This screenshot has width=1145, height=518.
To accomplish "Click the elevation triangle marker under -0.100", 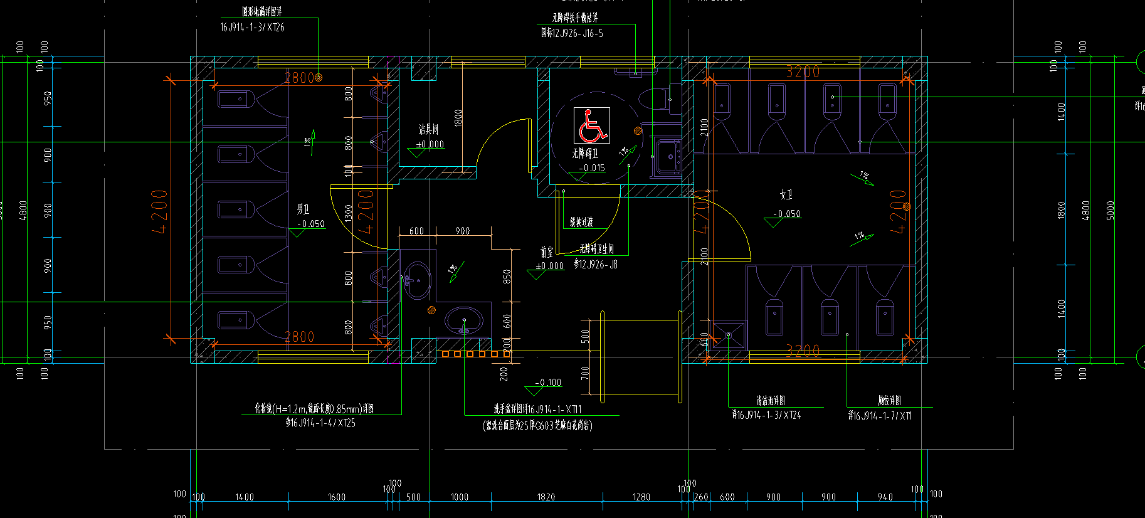I will point(534,391).
